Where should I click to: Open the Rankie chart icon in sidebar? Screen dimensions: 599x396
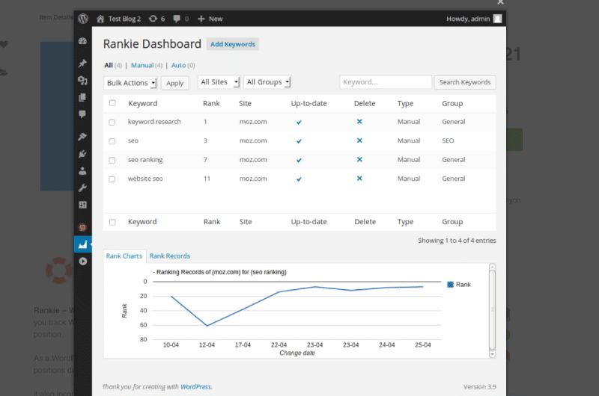(x=83, y=244)
